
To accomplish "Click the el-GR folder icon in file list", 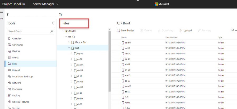I will (123, 65).
